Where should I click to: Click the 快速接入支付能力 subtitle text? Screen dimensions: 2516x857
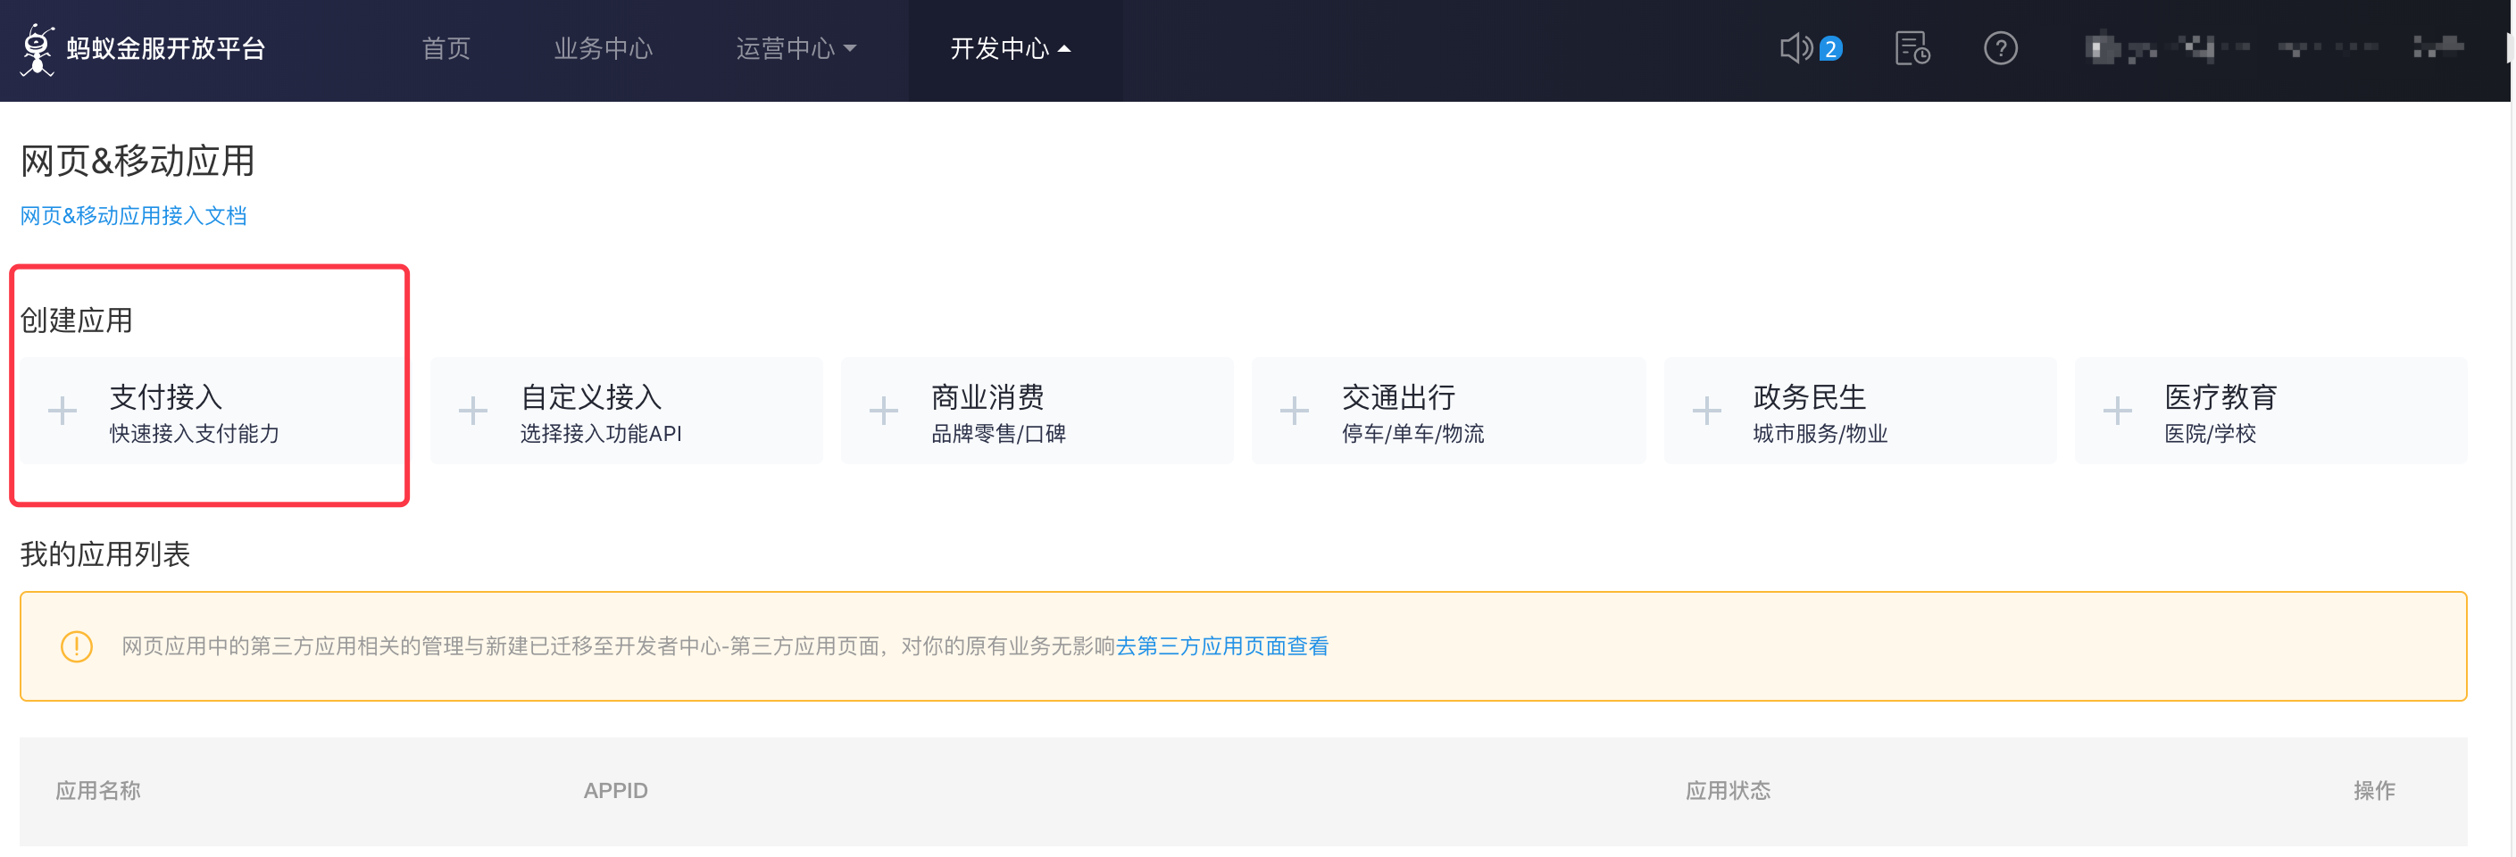195,433
